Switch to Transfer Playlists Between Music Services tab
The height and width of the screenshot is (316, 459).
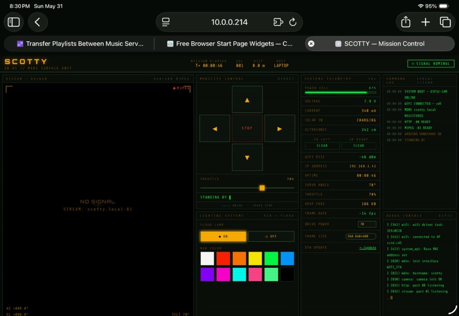[x=80, y=44]
